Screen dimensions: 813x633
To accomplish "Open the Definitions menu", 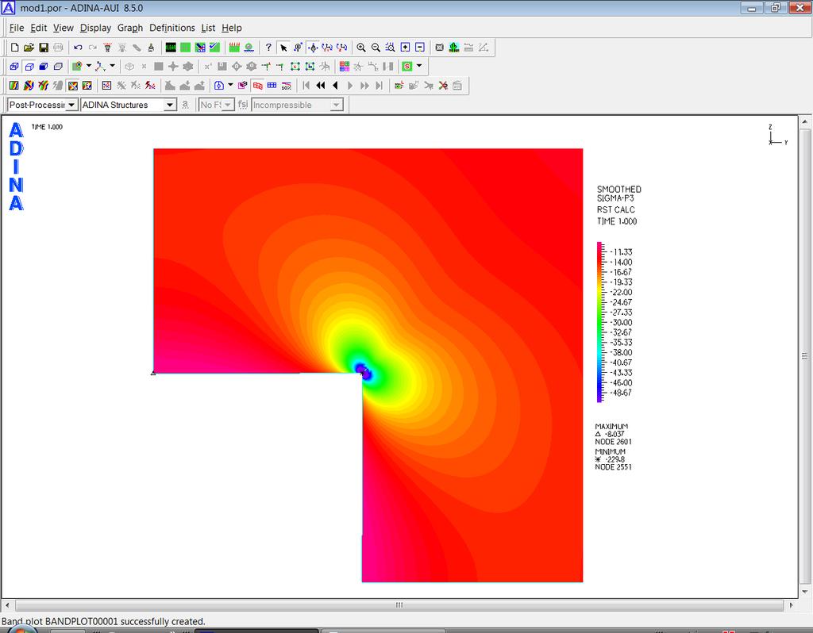I will point(172,28).
